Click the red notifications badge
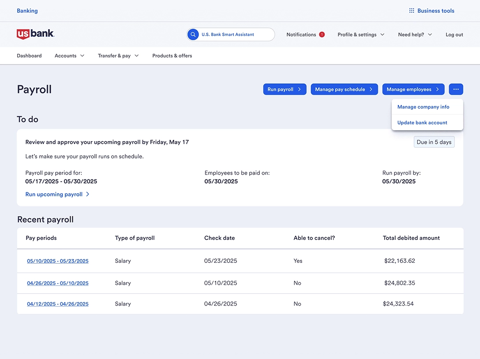 (322, 34)
